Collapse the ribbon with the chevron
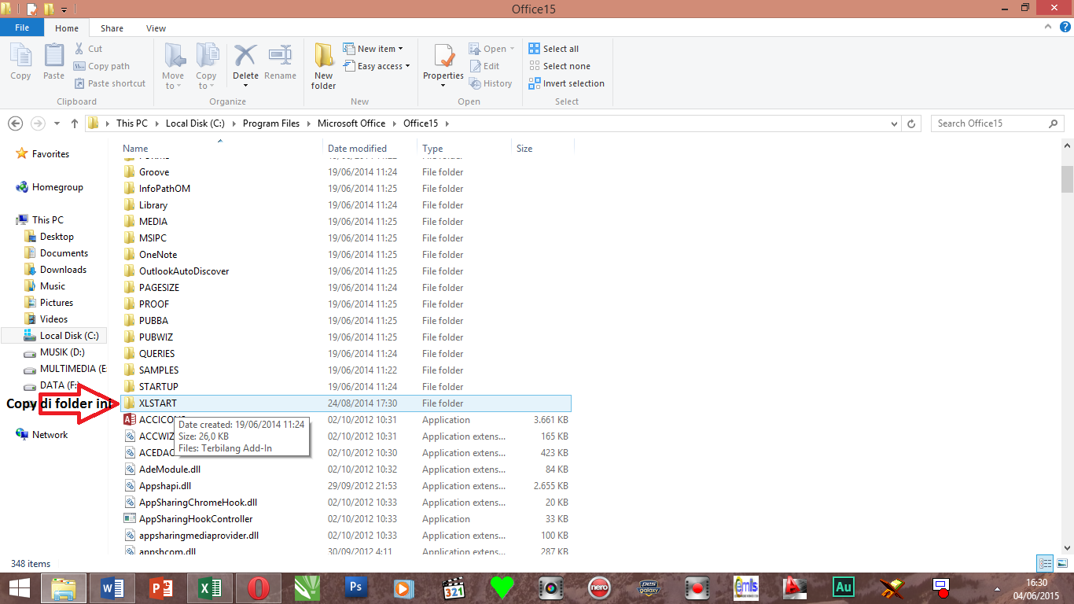Screen dimensions: 1074x604 click(1047, 28)
